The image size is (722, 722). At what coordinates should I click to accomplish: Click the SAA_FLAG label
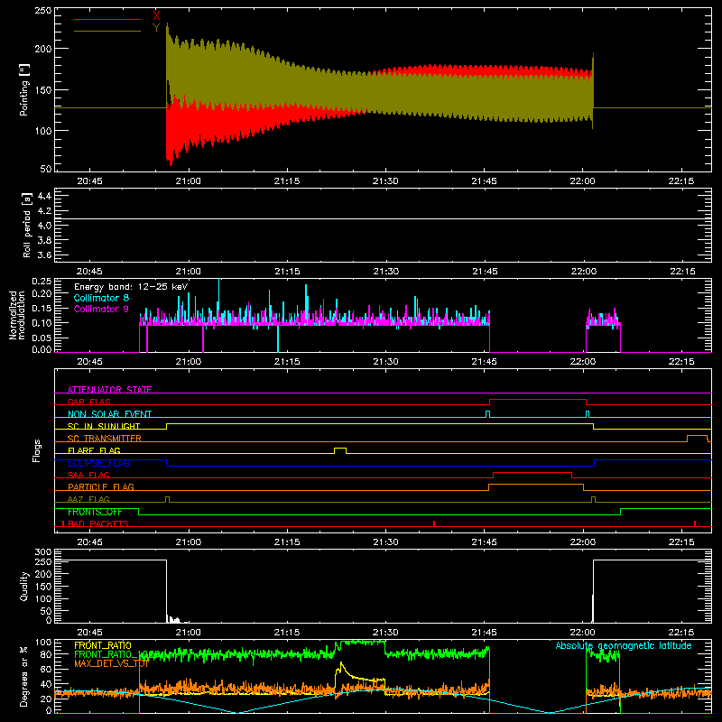tap(88, 475)
